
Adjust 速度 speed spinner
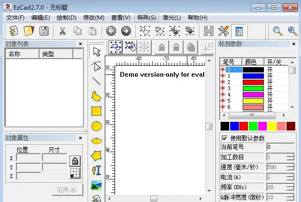pos(290,167)
